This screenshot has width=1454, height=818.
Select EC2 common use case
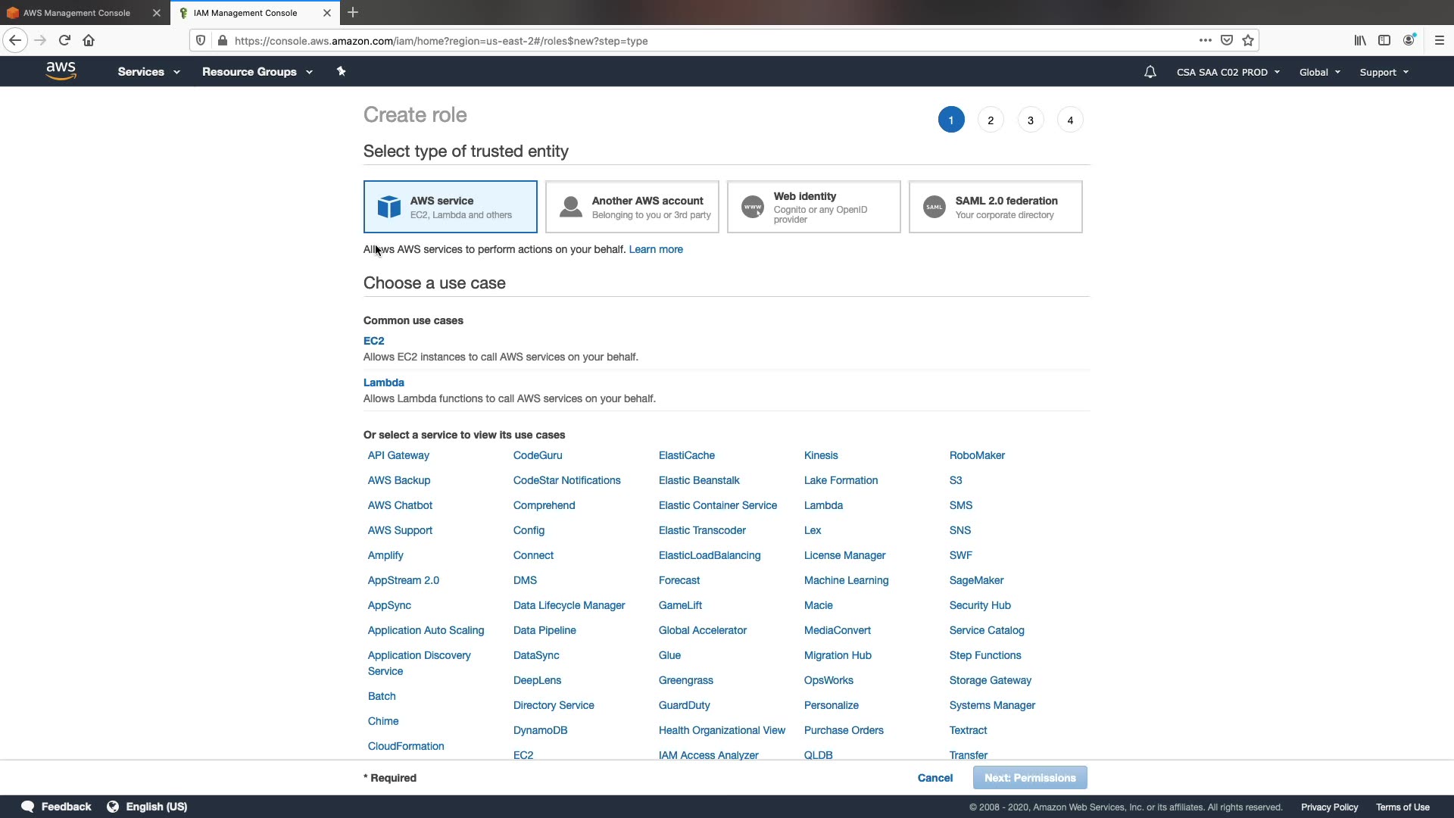[x=373, y=341]
